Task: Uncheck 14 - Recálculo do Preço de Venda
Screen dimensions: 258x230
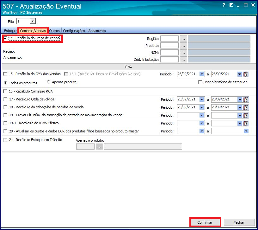Action: tap(5, 38)
